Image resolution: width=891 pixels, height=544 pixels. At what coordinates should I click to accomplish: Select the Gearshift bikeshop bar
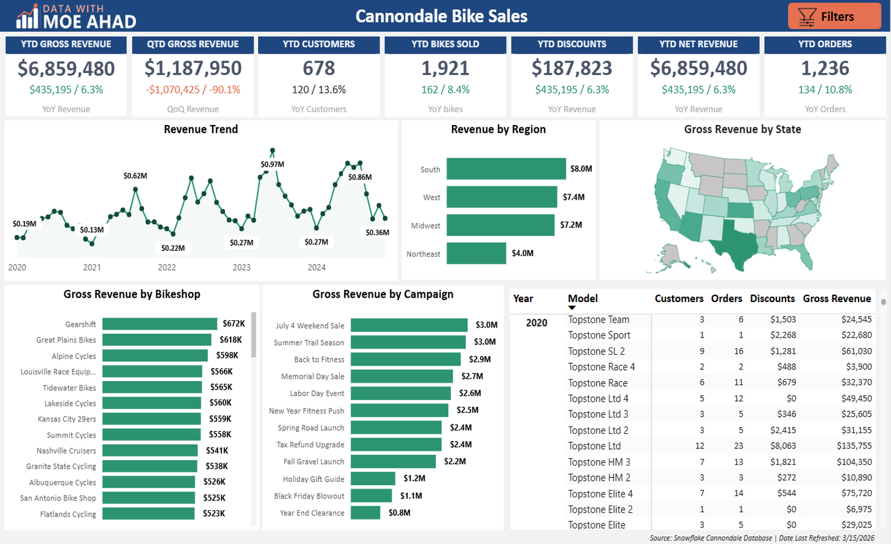[x=159, y=323]
